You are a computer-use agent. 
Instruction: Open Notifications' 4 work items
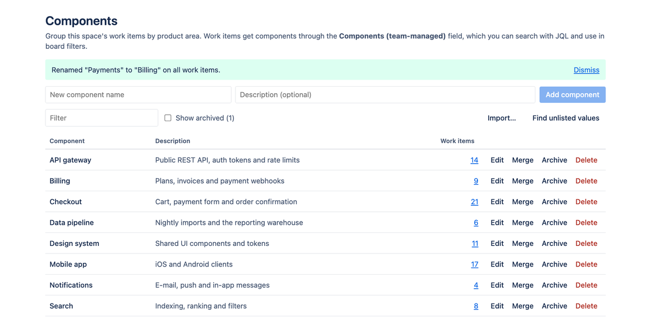tap(476, 285)
